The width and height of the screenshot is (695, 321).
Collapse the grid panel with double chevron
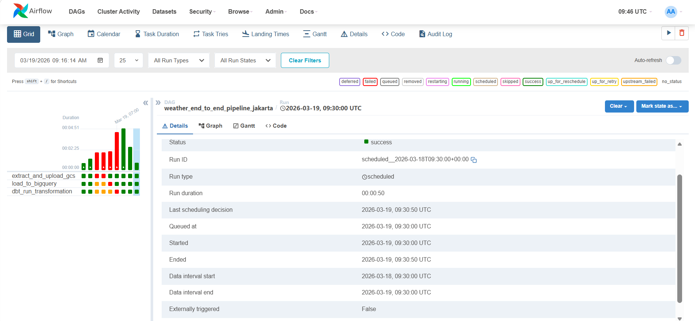tap(146, 103)
